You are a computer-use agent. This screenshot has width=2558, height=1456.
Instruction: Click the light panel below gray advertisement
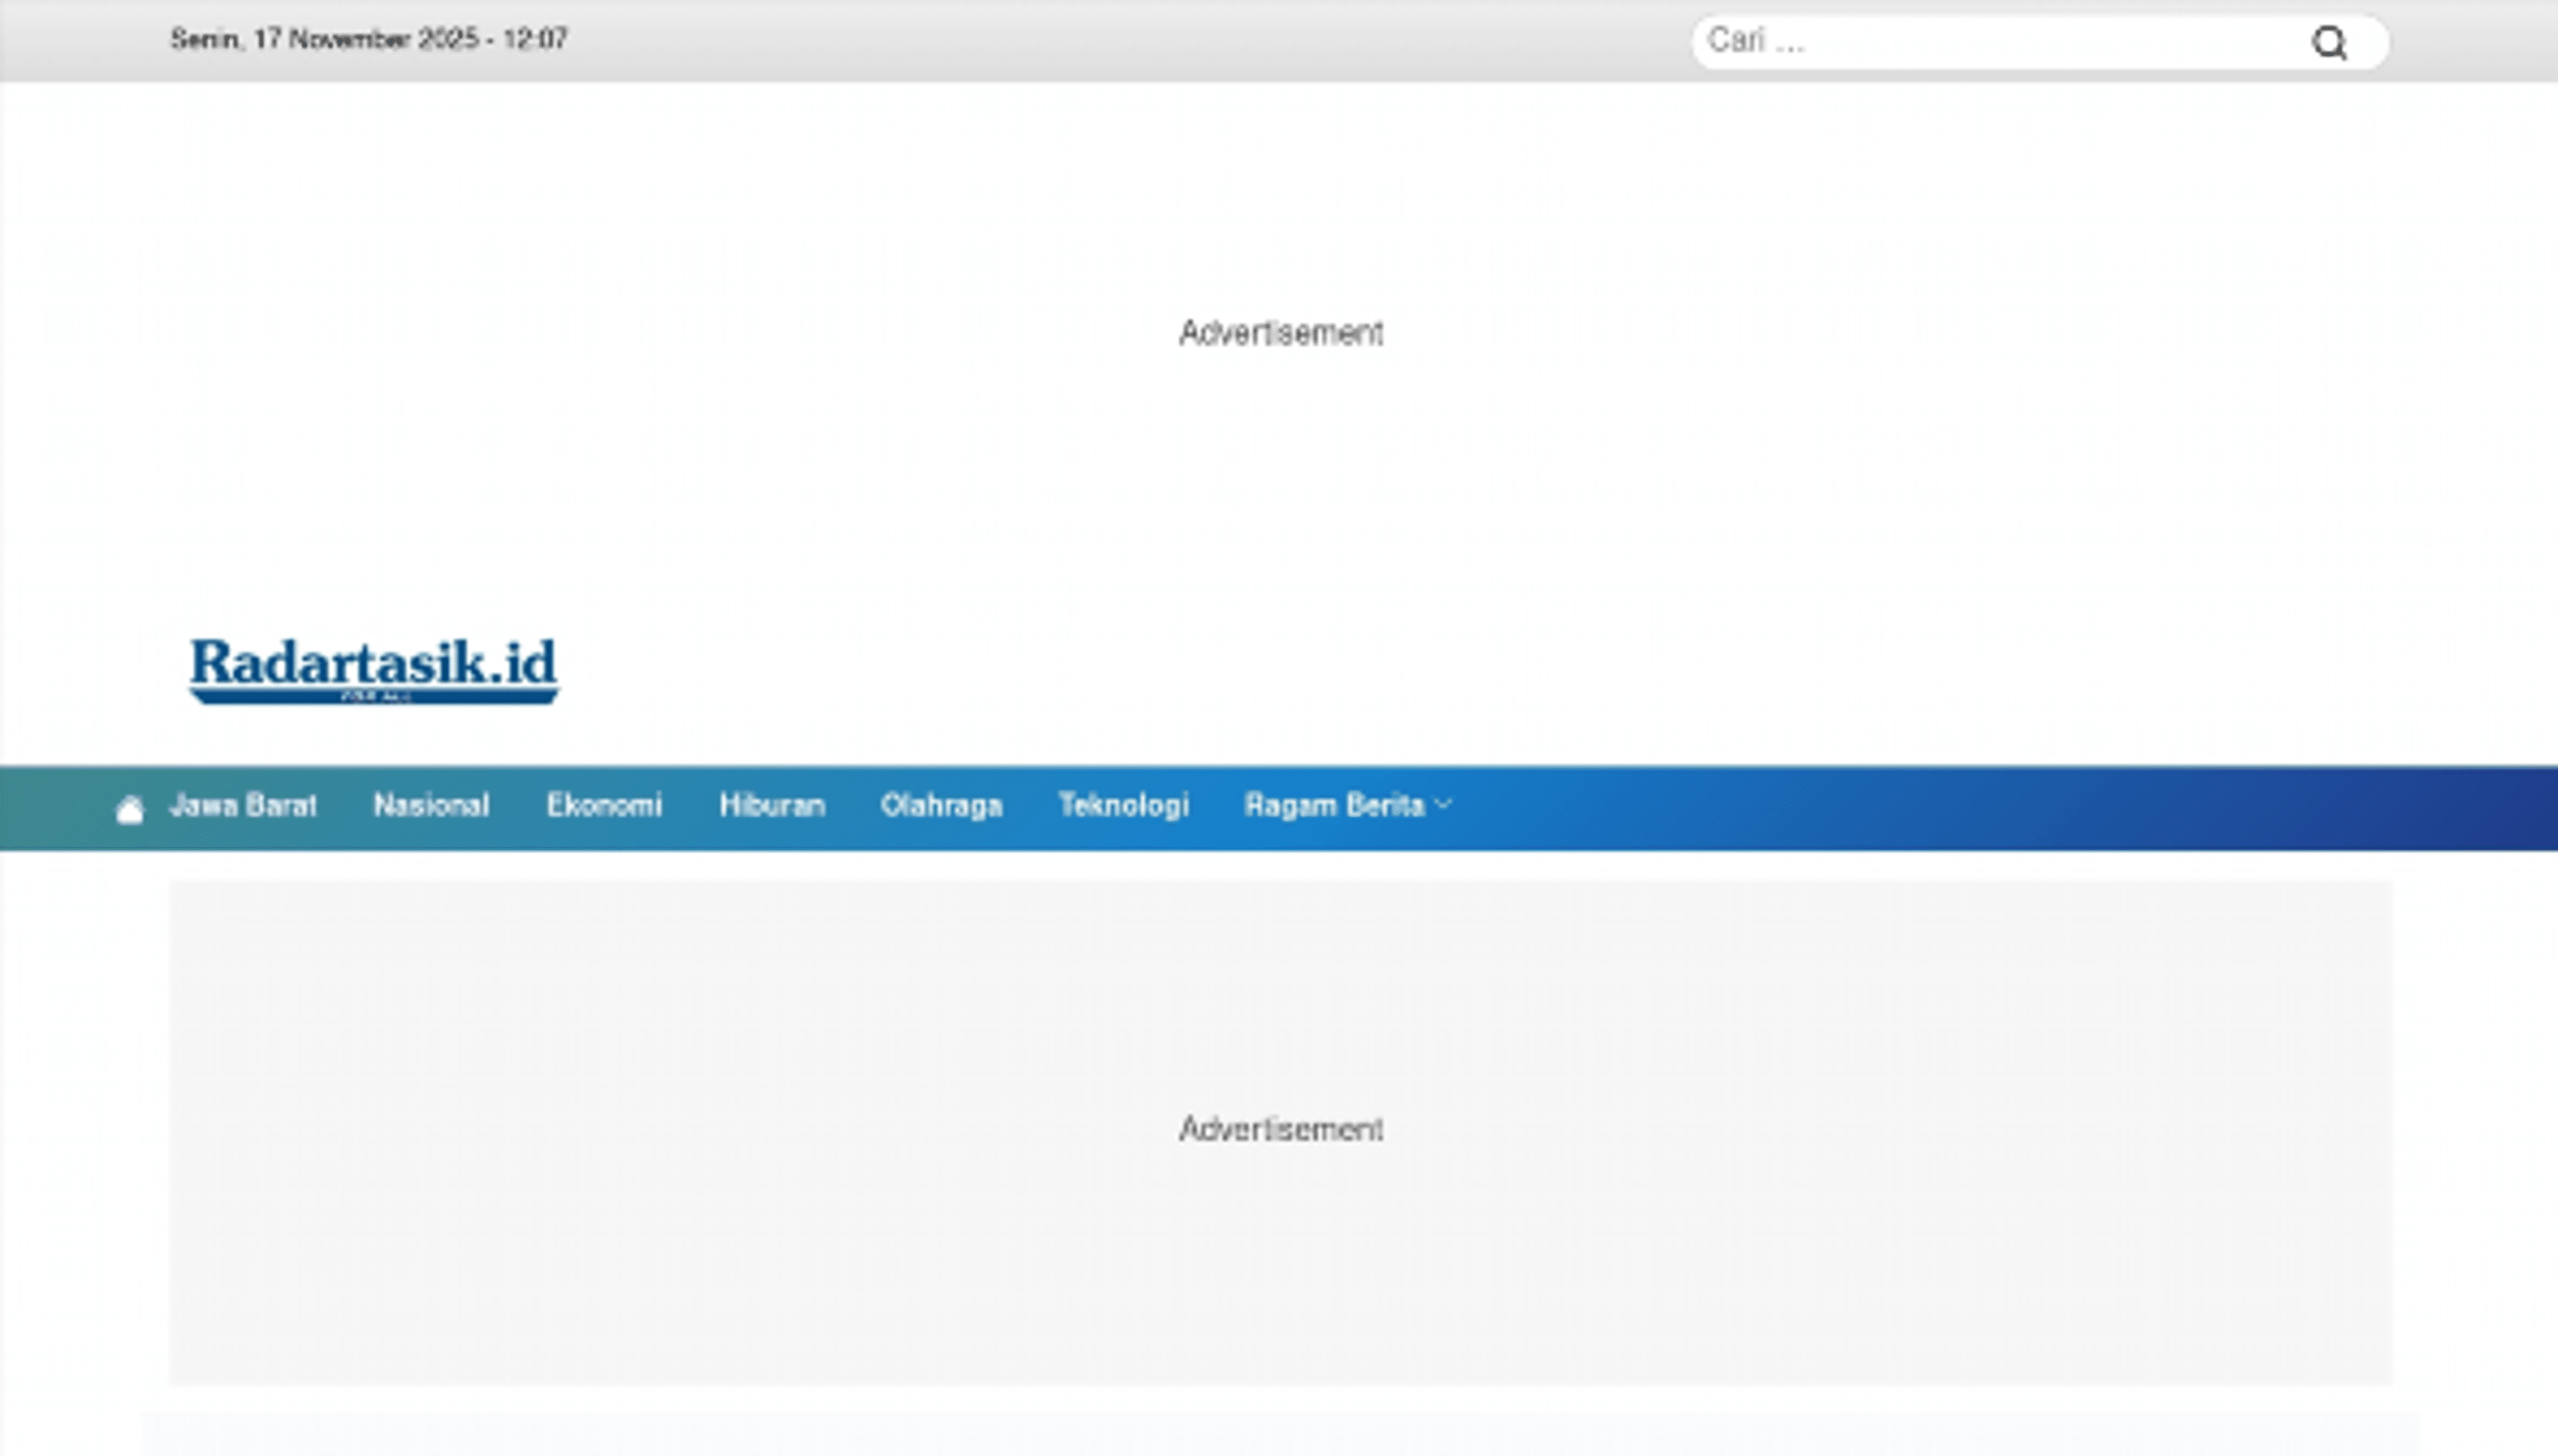(1280, 1436)
